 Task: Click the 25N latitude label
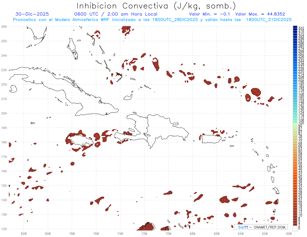(4, 41)
